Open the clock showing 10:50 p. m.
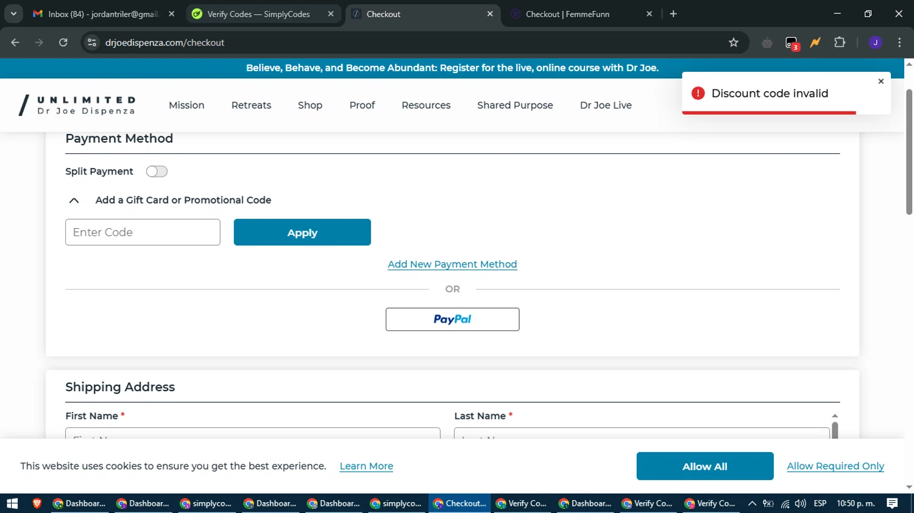 click(x=856, y=503)
